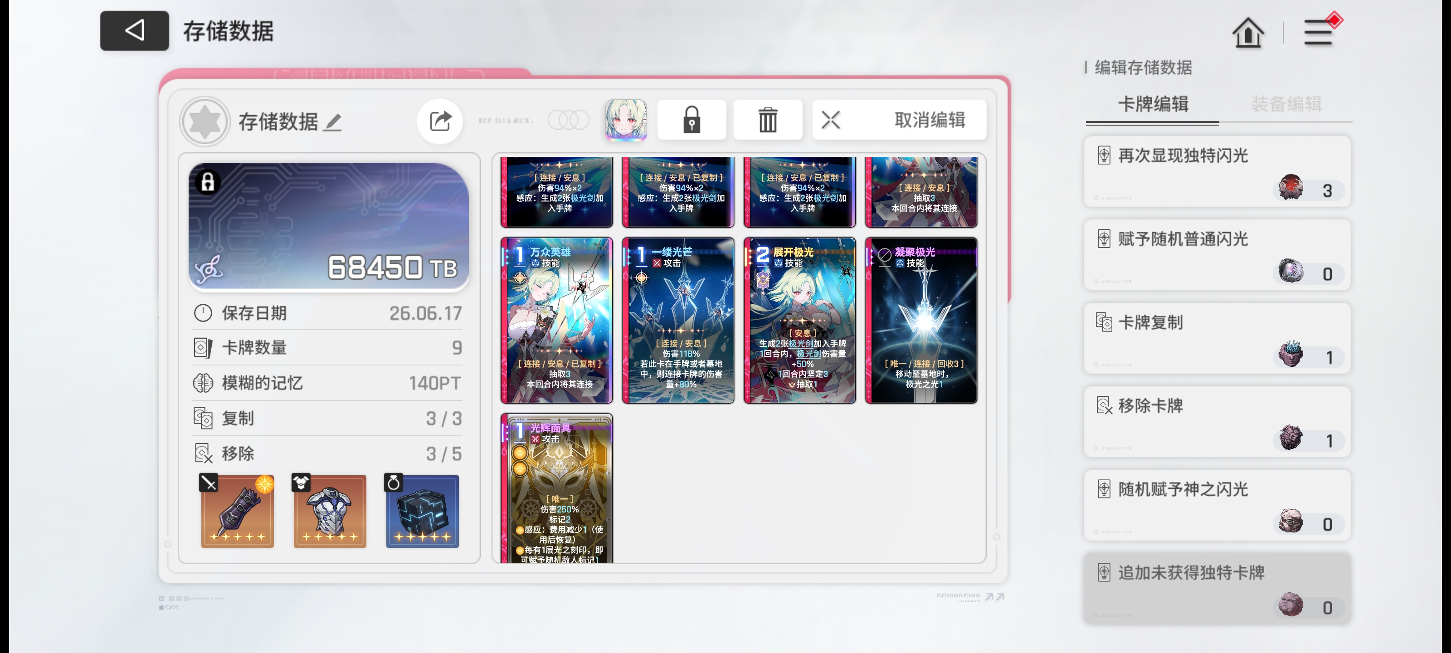This screenshot has height=653, width=1451.
Task: Tap the spiky blue material icon in 卡牌复制
Action: (x=1290, y=355)
